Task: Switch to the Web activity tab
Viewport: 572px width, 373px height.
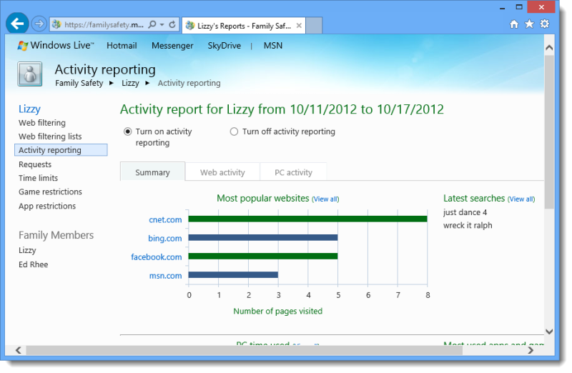Action: click(222, 172)
